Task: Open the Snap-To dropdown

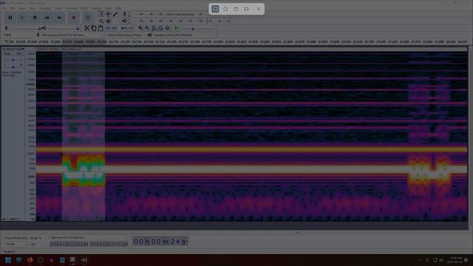Action: pos(38,245)
